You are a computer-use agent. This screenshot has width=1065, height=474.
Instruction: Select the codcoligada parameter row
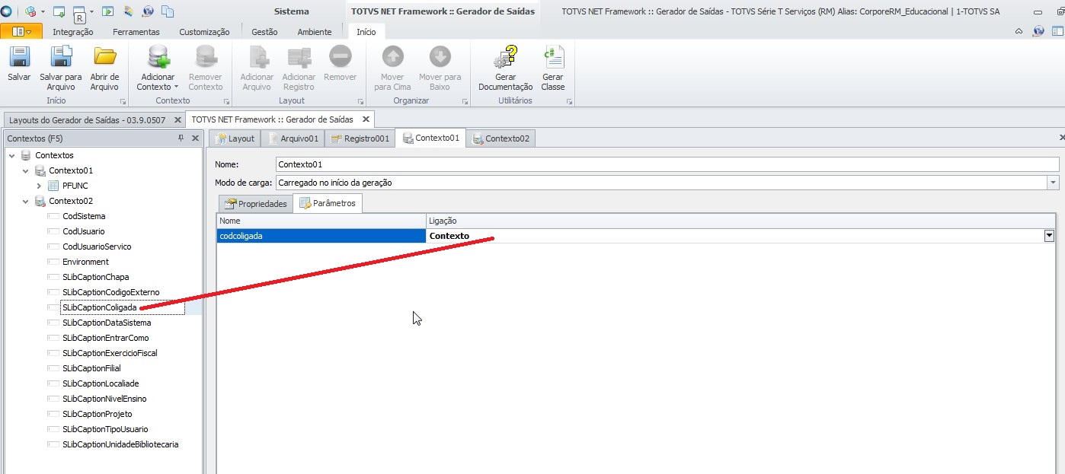321,236
